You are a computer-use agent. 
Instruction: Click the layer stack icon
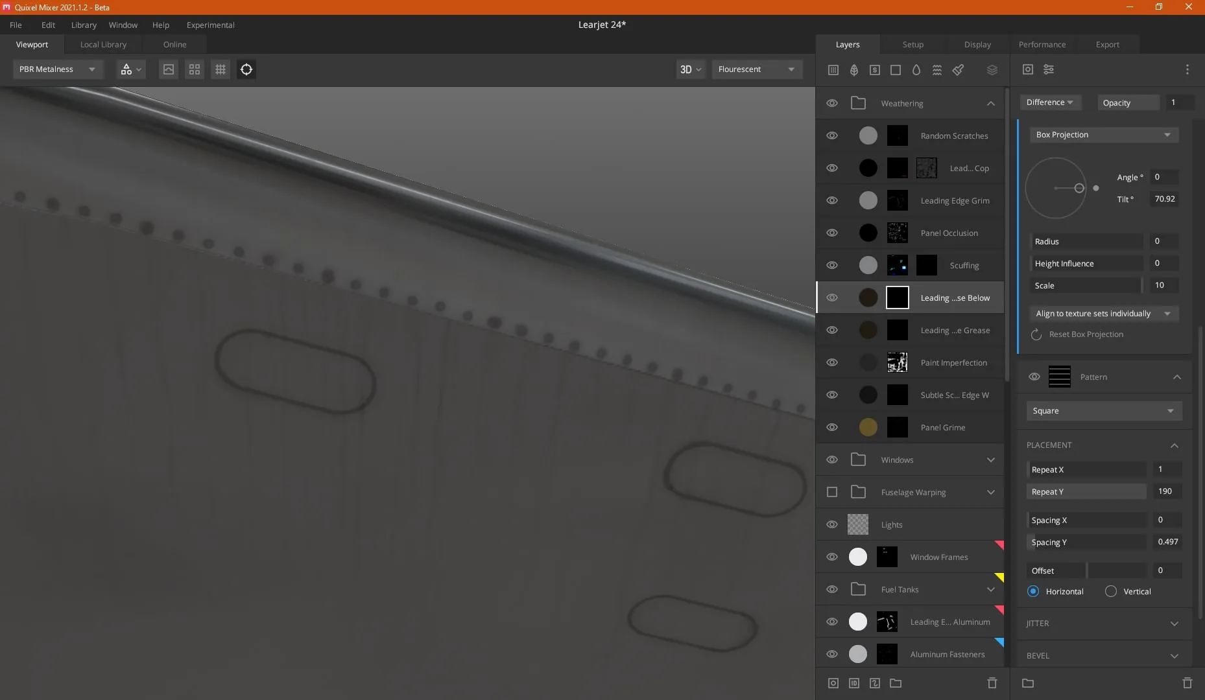[992, 69]
